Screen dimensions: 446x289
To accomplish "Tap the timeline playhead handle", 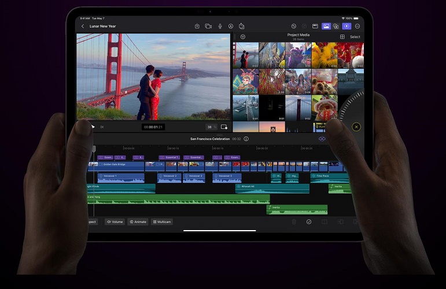I will [x=94, y=149].
